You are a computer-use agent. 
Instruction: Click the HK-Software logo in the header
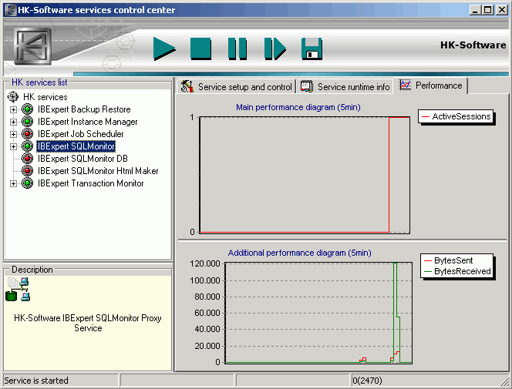pos(32,46)
